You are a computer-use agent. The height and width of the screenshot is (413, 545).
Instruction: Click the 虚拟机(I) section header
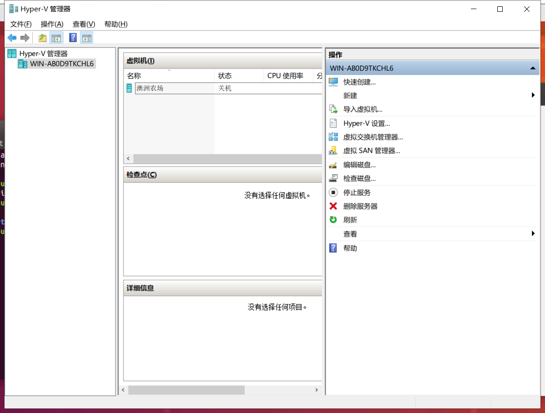point(223,60)
